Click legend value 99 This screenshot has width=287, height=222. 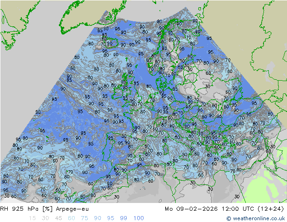click(x=124, y=218)
